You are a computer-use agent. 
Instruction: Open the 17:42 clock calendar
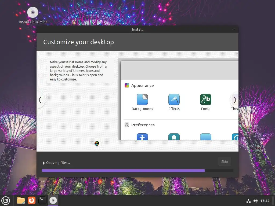[265, 201]
